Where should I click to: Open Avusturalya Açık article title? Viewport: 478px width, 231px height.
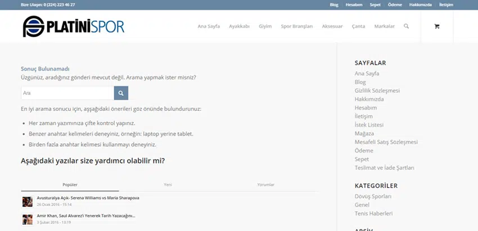(x=88, y=198)
